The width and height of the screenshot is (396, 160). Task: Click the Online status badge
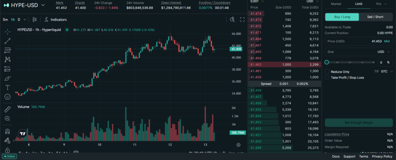(10, 157)
